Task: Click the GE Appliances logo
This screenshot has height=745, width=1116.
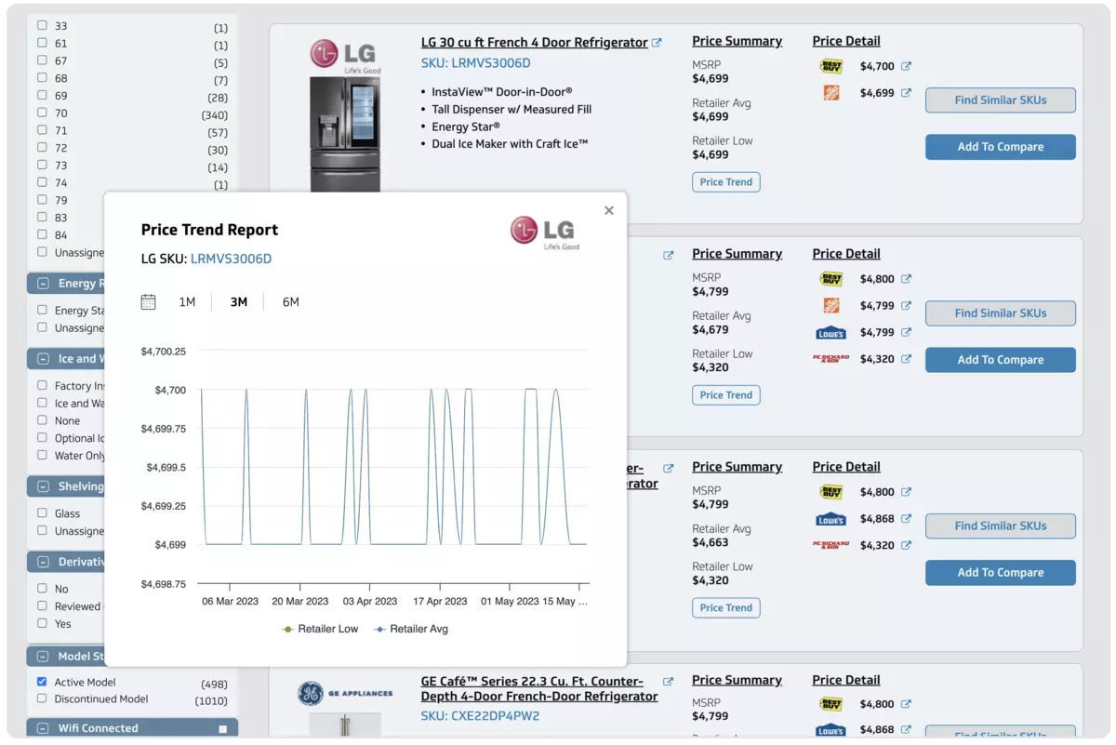Action: tap(345, 693)
